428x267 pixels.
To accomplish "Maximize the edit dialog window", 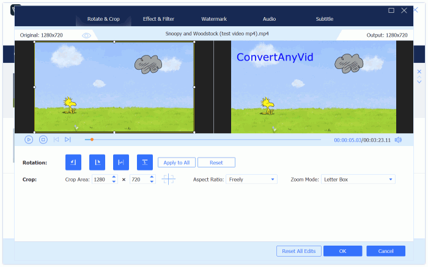I will click(391, 10).
